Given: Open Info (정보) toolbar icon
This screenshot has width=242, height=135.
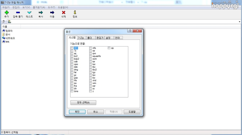Looking at the screenshot, I should 75,12.
